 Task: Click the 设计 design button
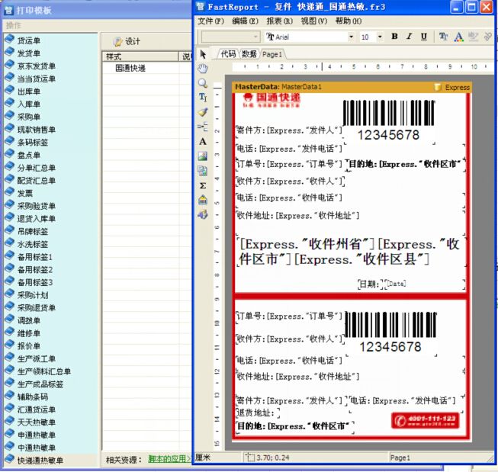point(127,41)
